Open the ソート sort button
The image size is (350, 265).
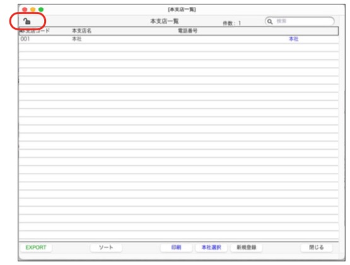[x=106, y=247]
